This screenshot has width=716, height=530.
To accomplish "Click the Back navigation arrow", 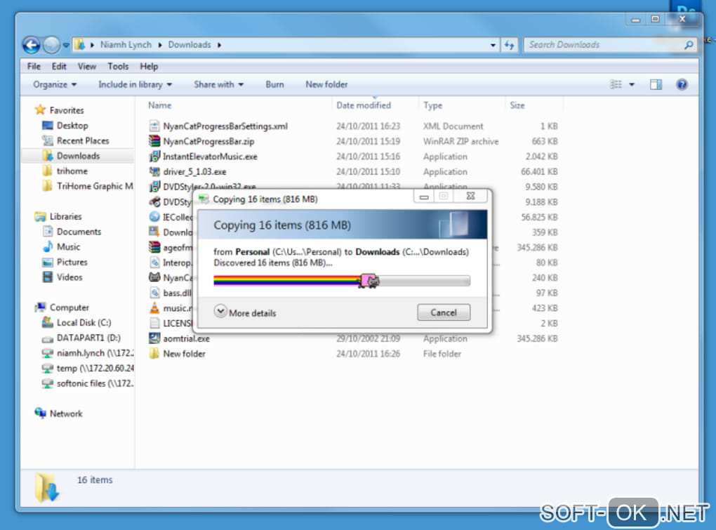I will point(31,45).
